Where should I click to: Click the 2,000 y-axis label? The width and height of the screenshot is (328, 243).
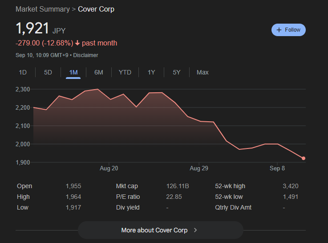coord(23,144)
